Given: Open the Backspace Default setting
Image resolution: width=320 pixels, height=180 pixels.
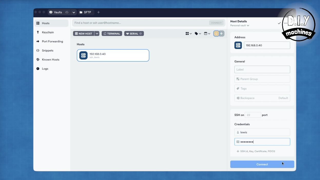Looking at the screenshot, I should point(262,98).
